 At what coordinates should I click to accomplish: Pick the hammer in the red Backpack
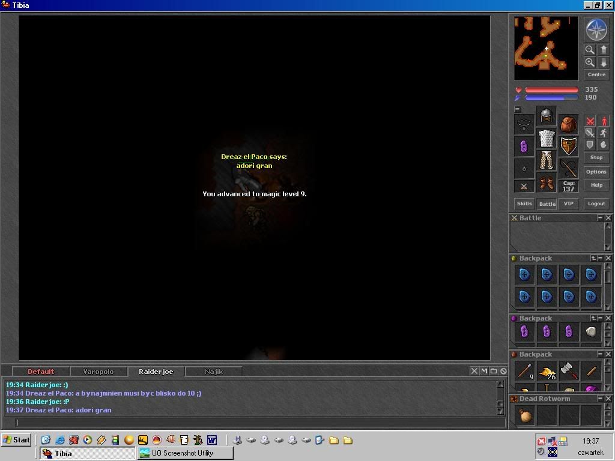[569, 371]
